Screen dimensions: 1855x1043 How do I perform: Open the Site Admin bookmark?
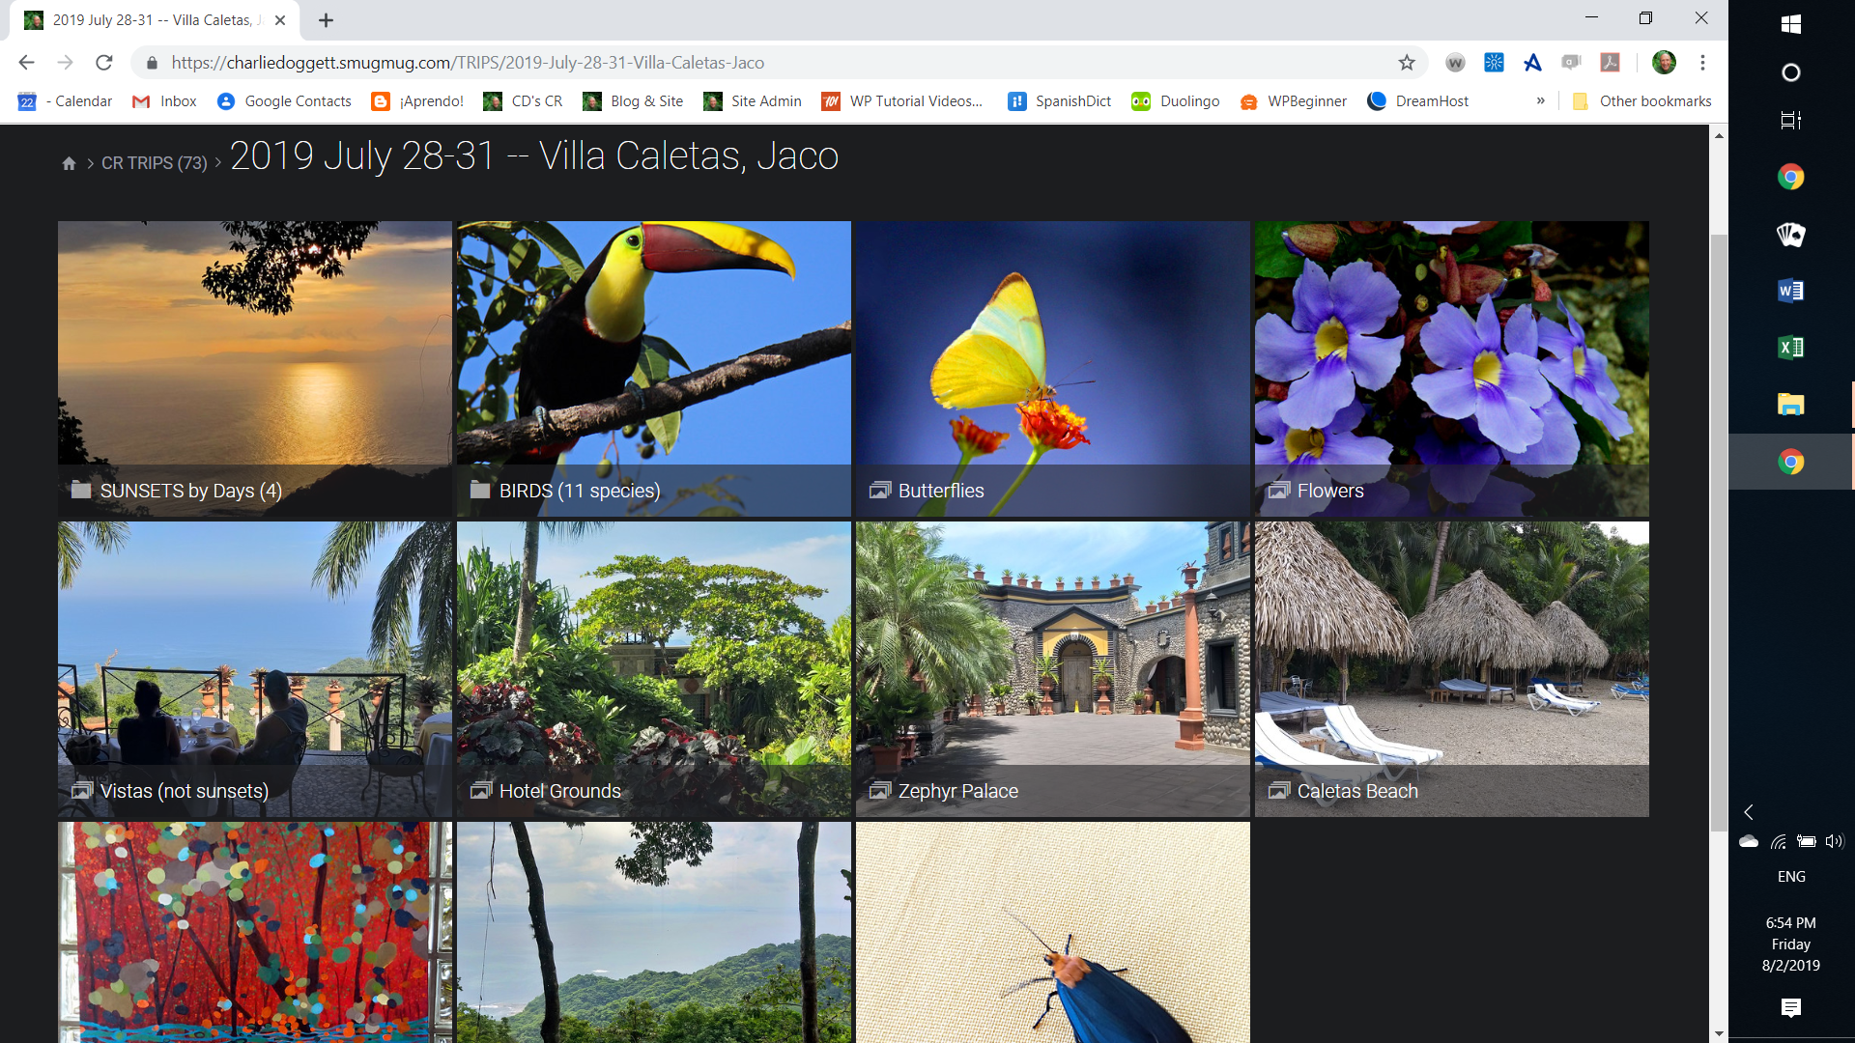pyautogui.click(x=753, y=101)
